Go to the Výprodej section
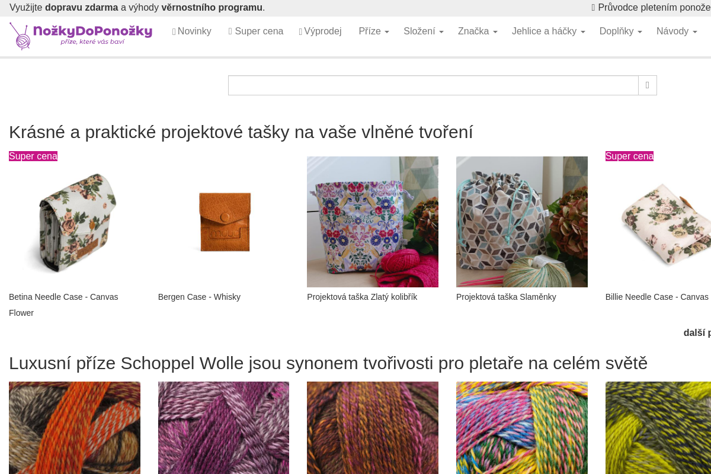The image size is (711, 474). click(x=321, y=31)
